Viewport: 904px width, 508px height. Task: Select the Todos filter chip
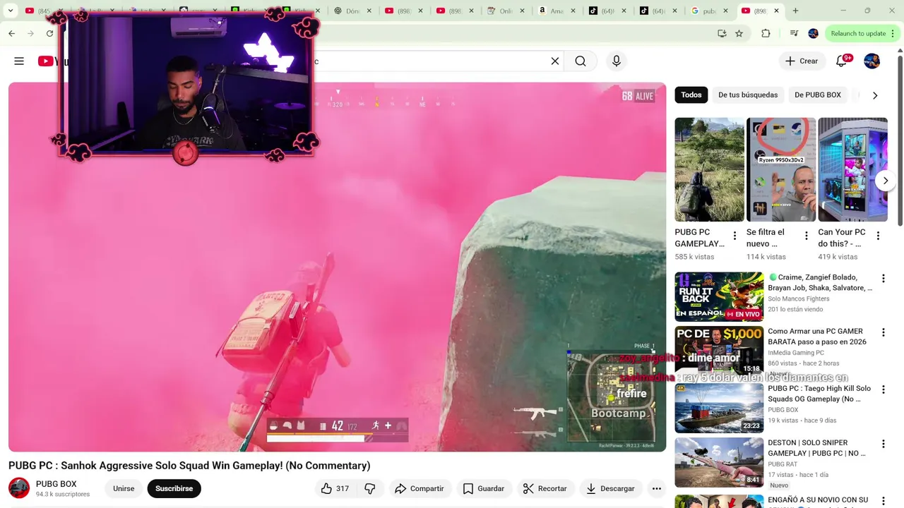(x=691, y=95)
